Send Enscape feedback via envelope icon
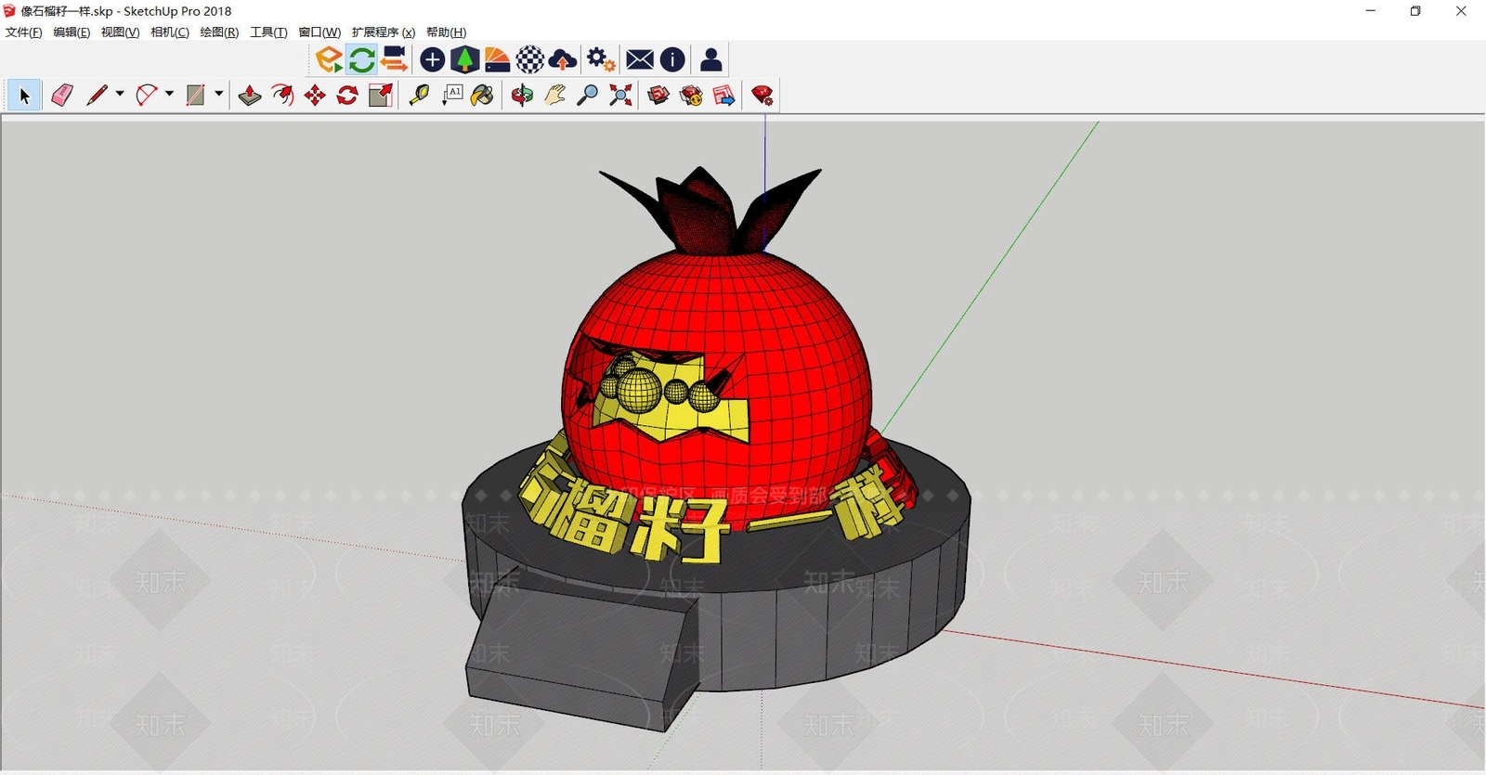 point(640,59)
